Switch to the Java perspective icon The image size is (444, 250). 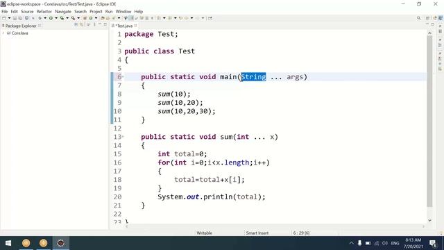441,18
